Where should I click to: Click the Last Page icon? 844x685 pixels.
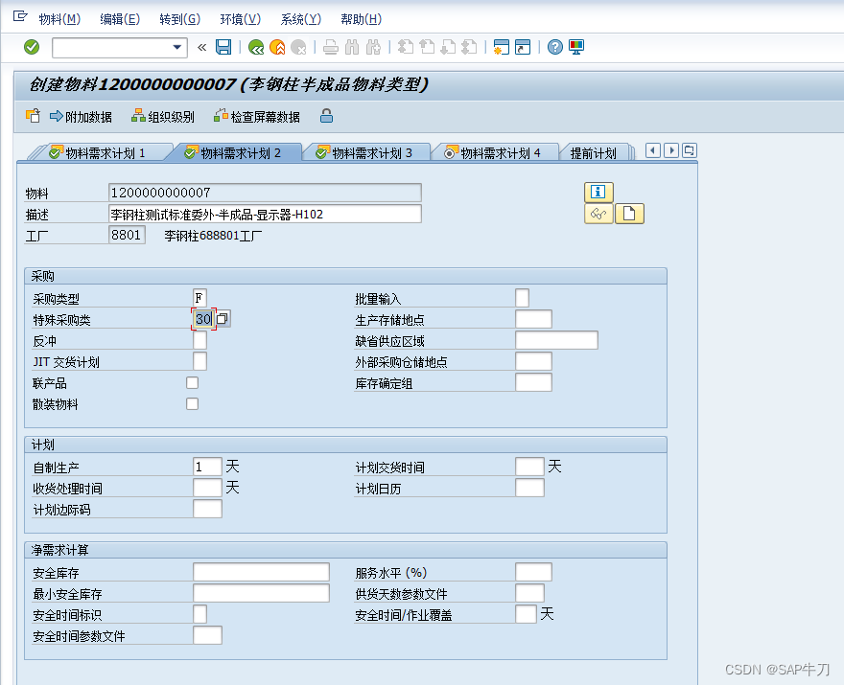[469, 47]
